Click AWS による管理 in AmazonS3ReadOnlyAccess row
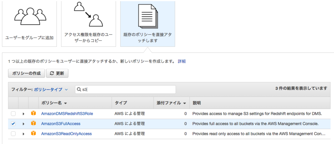 129,134
